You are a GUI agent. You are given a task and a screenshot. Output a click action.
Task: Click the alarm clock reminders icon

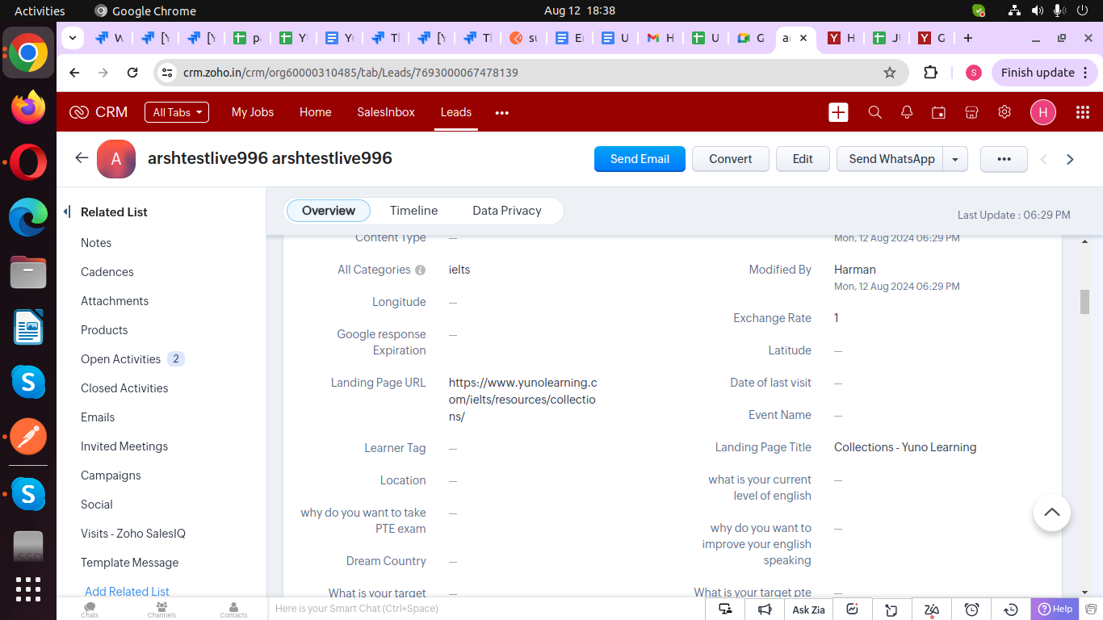972,610
